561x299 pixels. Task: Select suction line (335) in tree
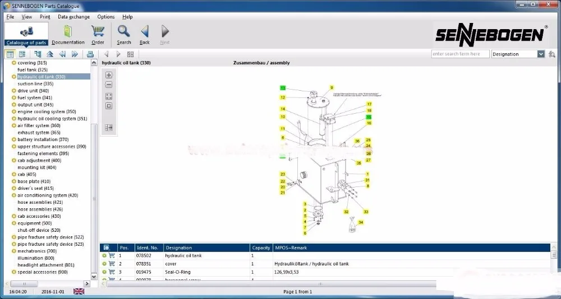pos(35,83)
